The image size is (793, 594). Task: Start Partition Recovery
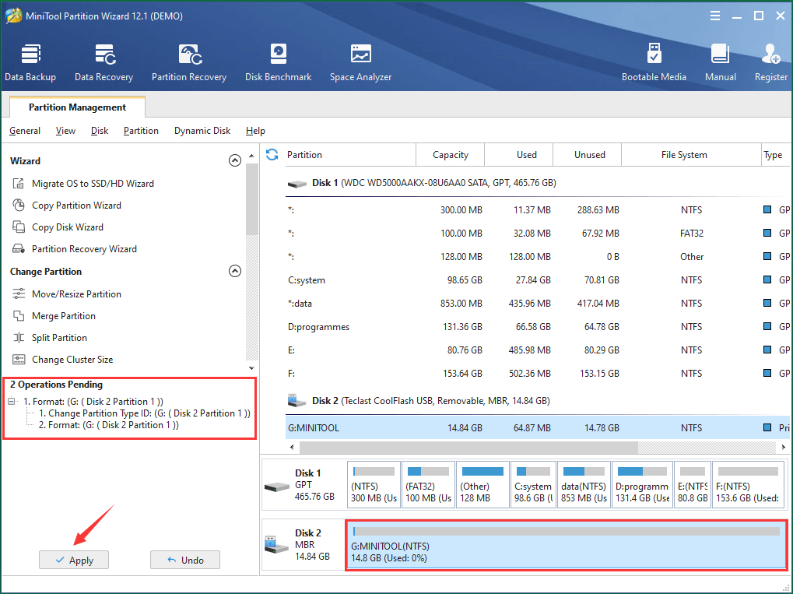tap(189, 61)
